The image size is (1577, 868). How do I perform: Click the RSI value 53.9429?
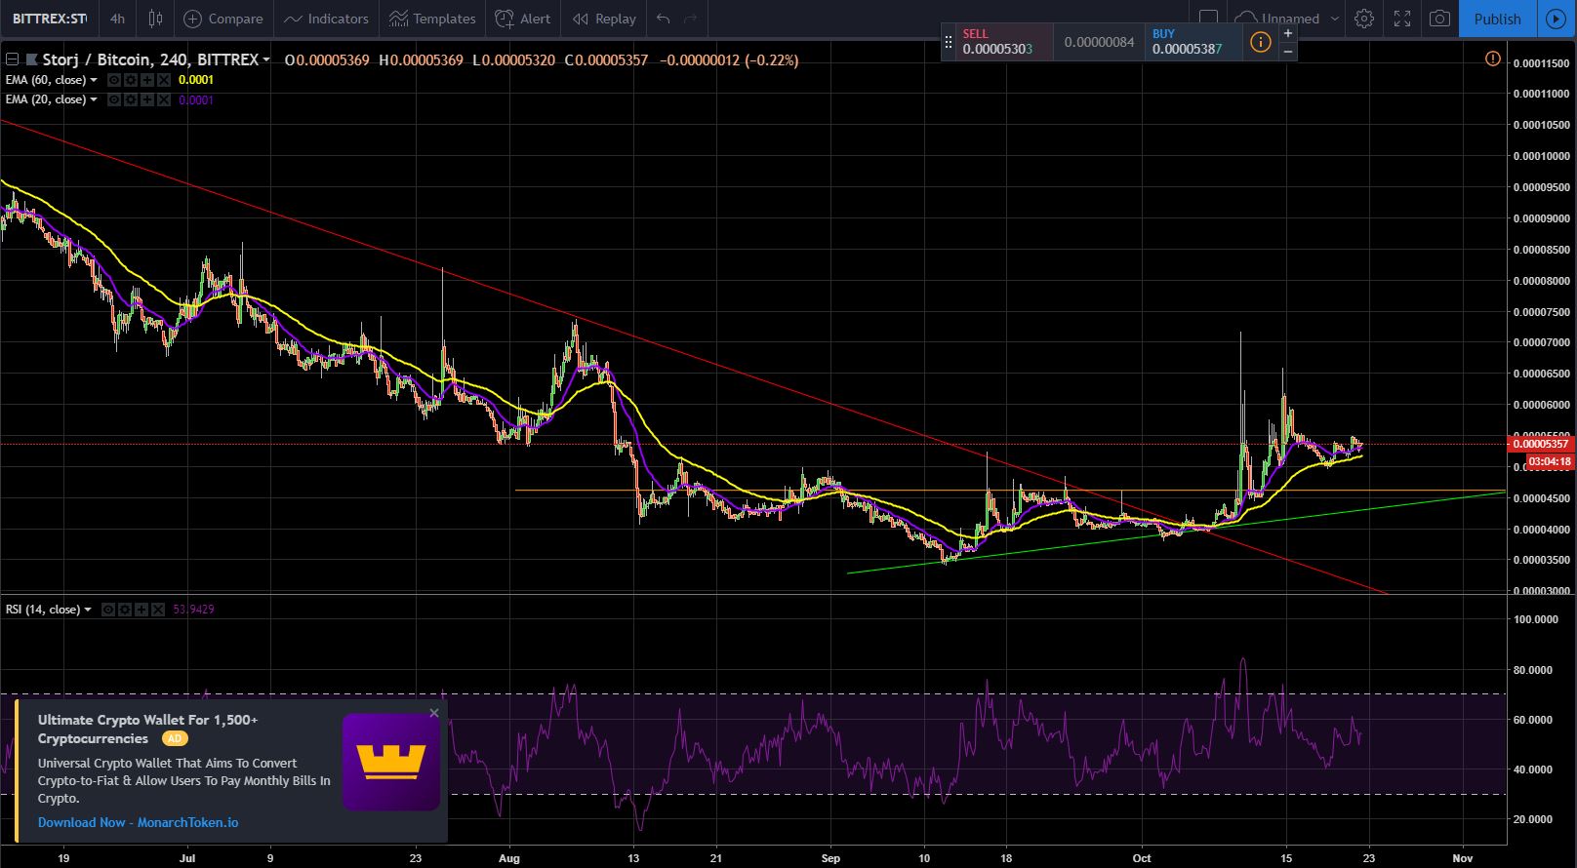coord(193,610)
